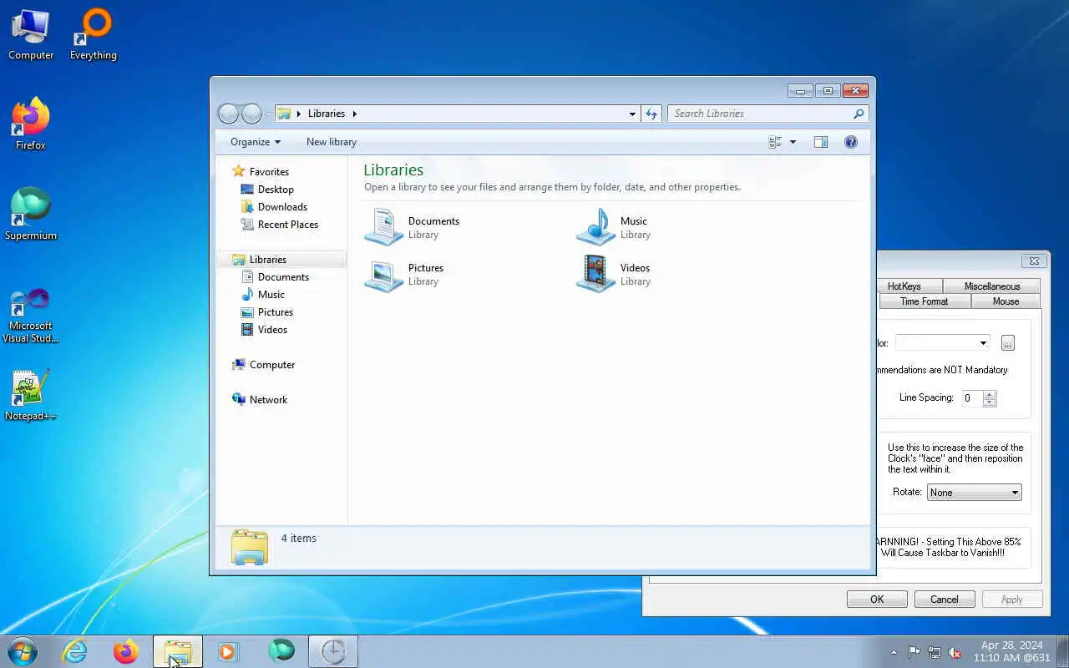Open Explorer Help question mark icon
Image resolution: width=1069 pixels, height=668 pixels.
pos(851,142)
